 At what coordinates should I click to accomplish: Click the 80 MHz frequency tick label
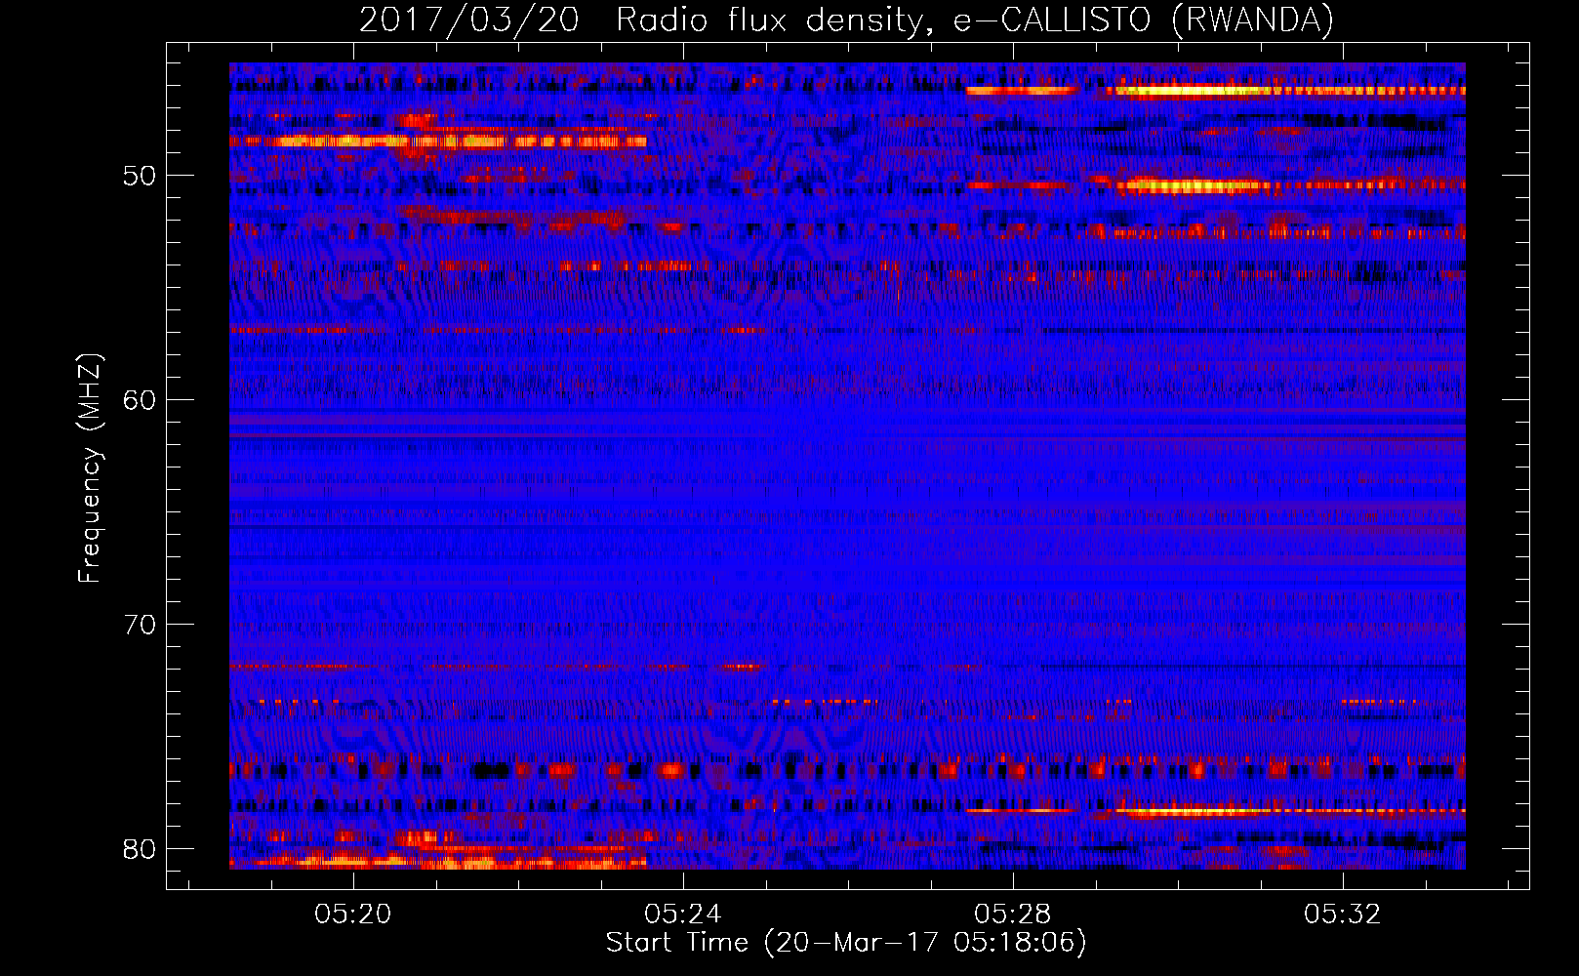pos(141,848)
